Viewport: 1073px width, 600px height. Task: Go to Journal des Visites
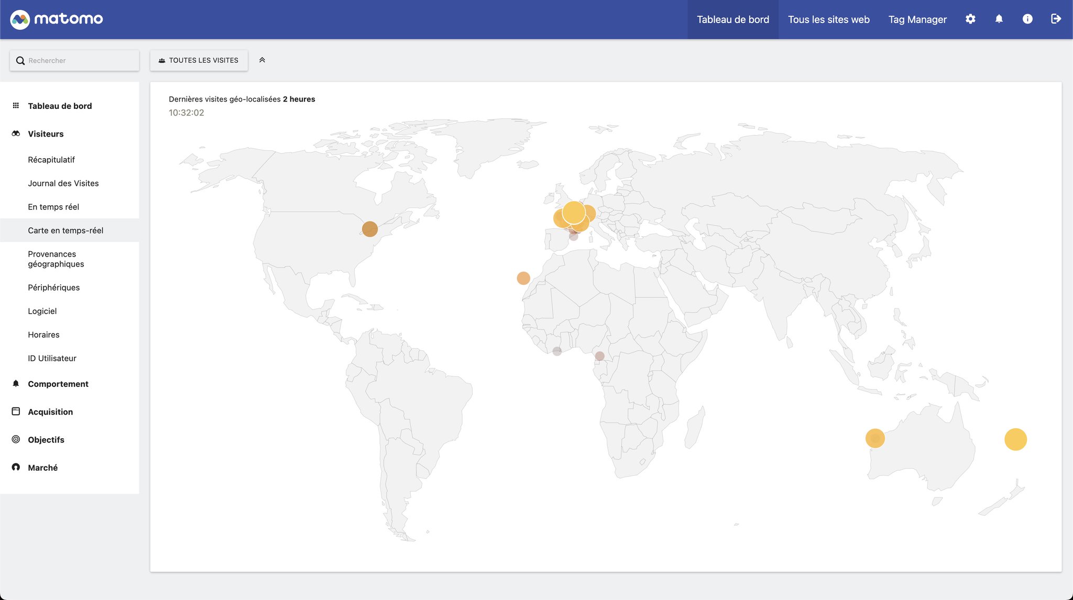tap(63, 183)
